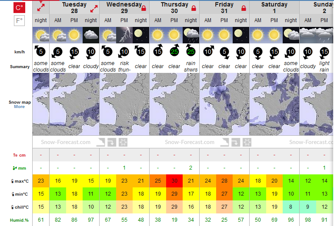Select the Saturday 1 day header

click(x=274, y=8)
